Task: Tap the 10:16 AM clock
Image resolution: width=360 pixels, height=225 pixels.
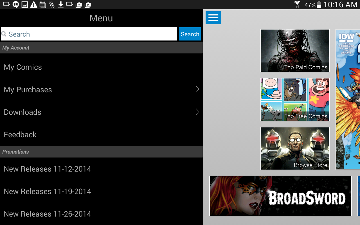Action: point(340,4)
